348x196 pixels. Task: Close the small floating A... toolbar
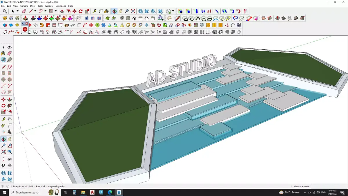27,24
